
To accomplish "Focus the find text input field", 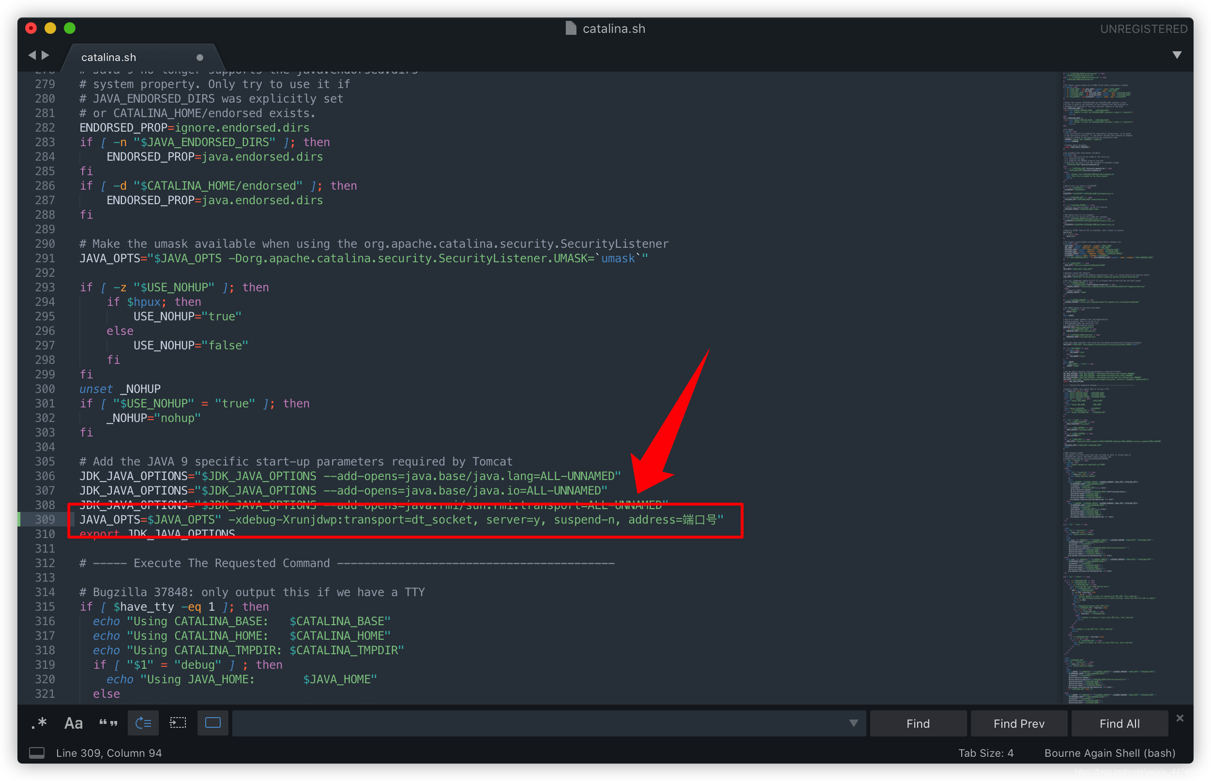I will click(x=540, y=723).
